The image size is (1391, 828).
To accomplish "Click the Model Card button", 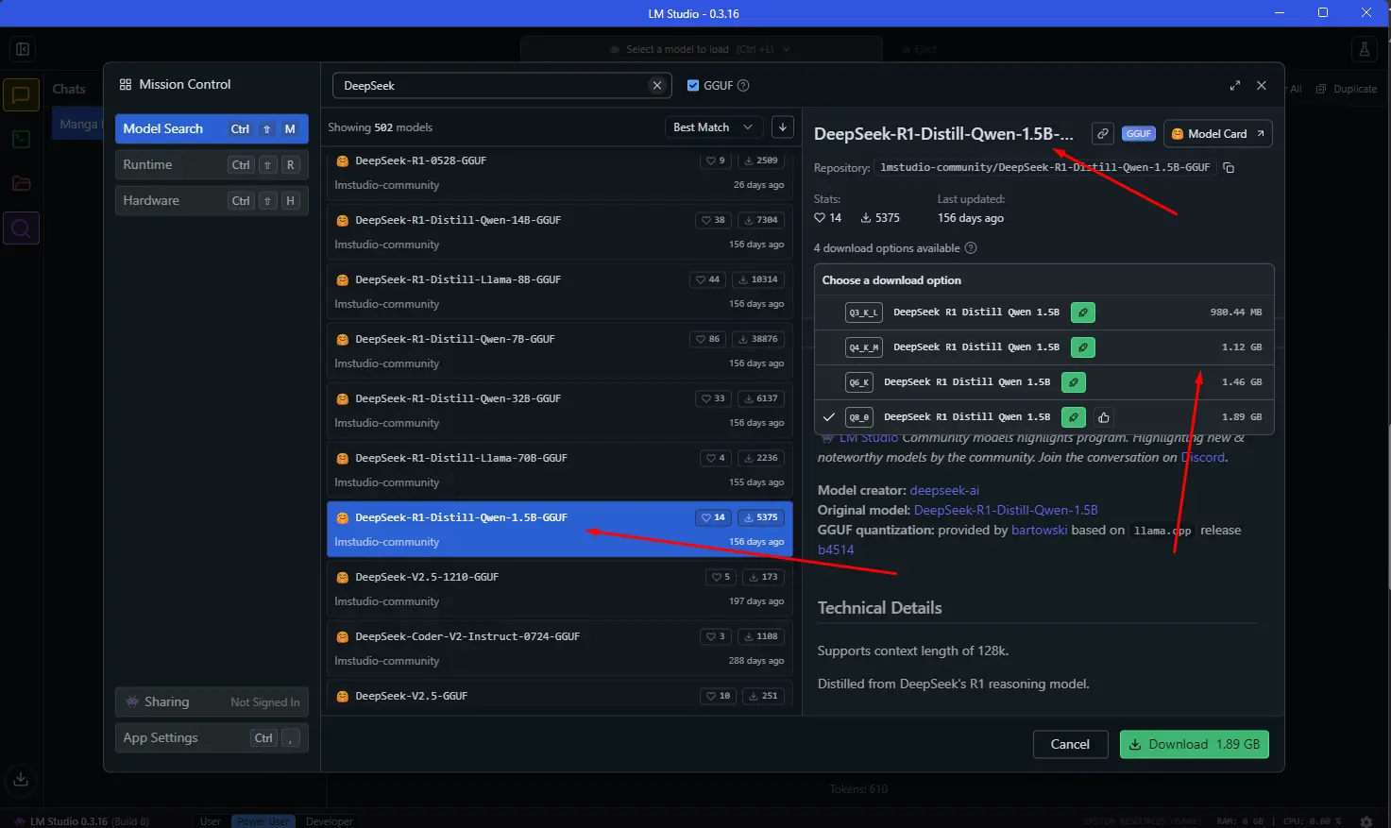I will pos(1217,134).
